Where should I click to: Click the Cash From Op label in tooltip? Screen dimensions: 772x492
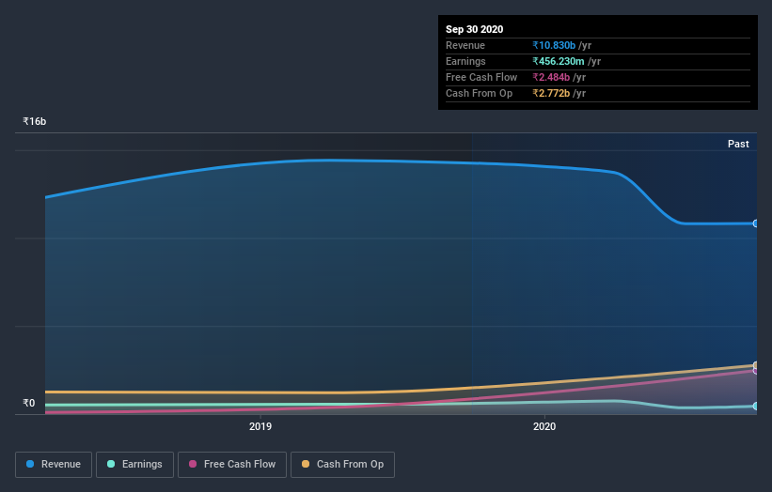point(479,93)
